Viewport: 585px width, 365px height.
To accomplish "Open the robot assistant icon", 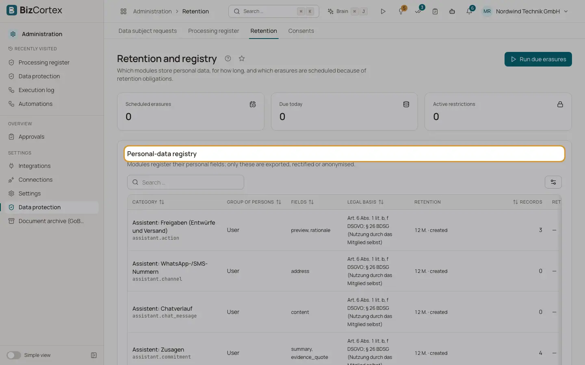I will pyautogui.click(x=452, y=11).
